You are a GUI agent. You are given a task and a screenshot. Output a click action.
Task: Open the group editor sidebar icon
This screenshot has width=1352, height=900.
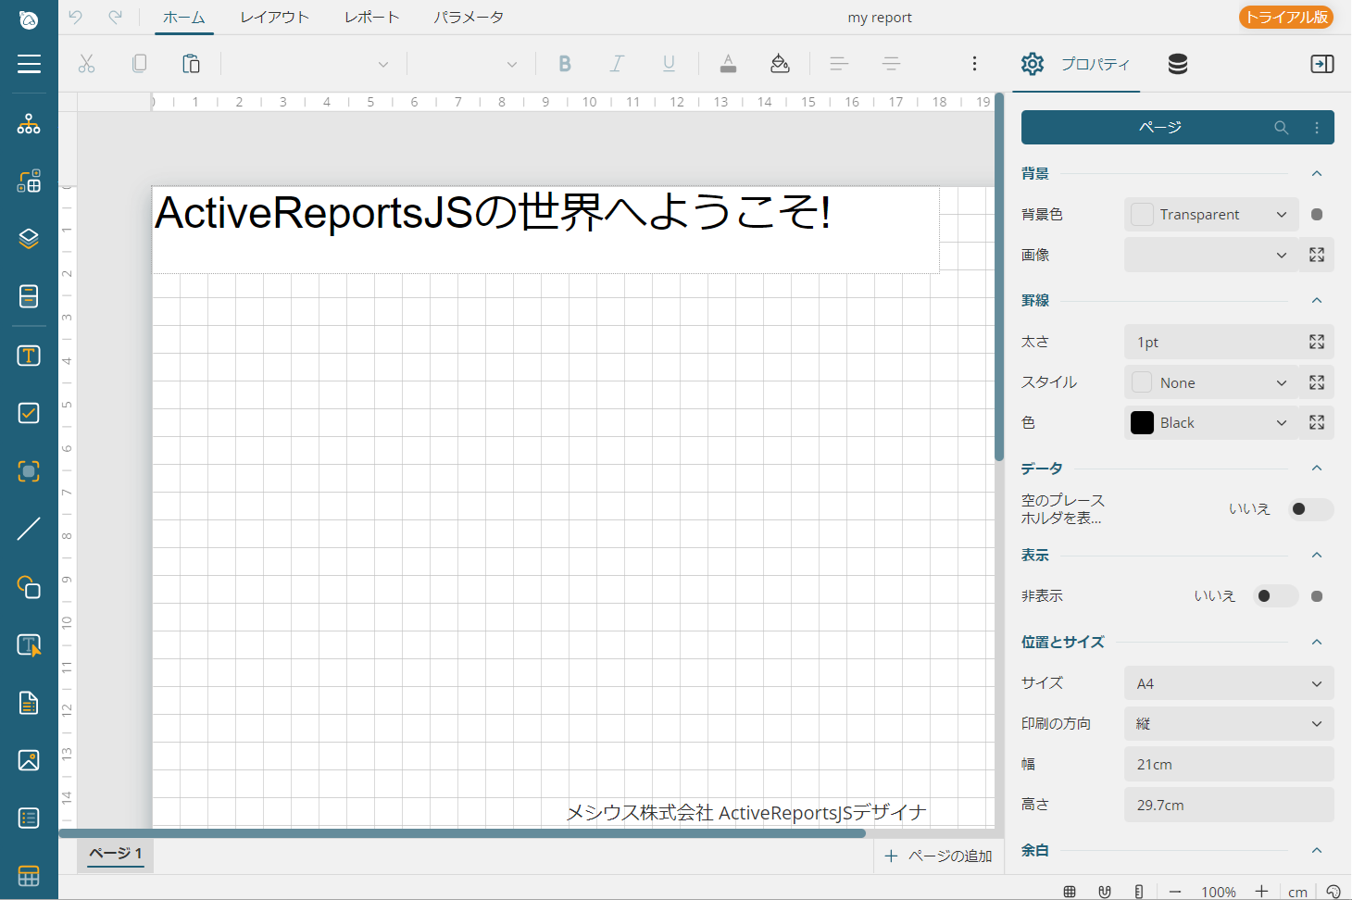click(29, 181)
